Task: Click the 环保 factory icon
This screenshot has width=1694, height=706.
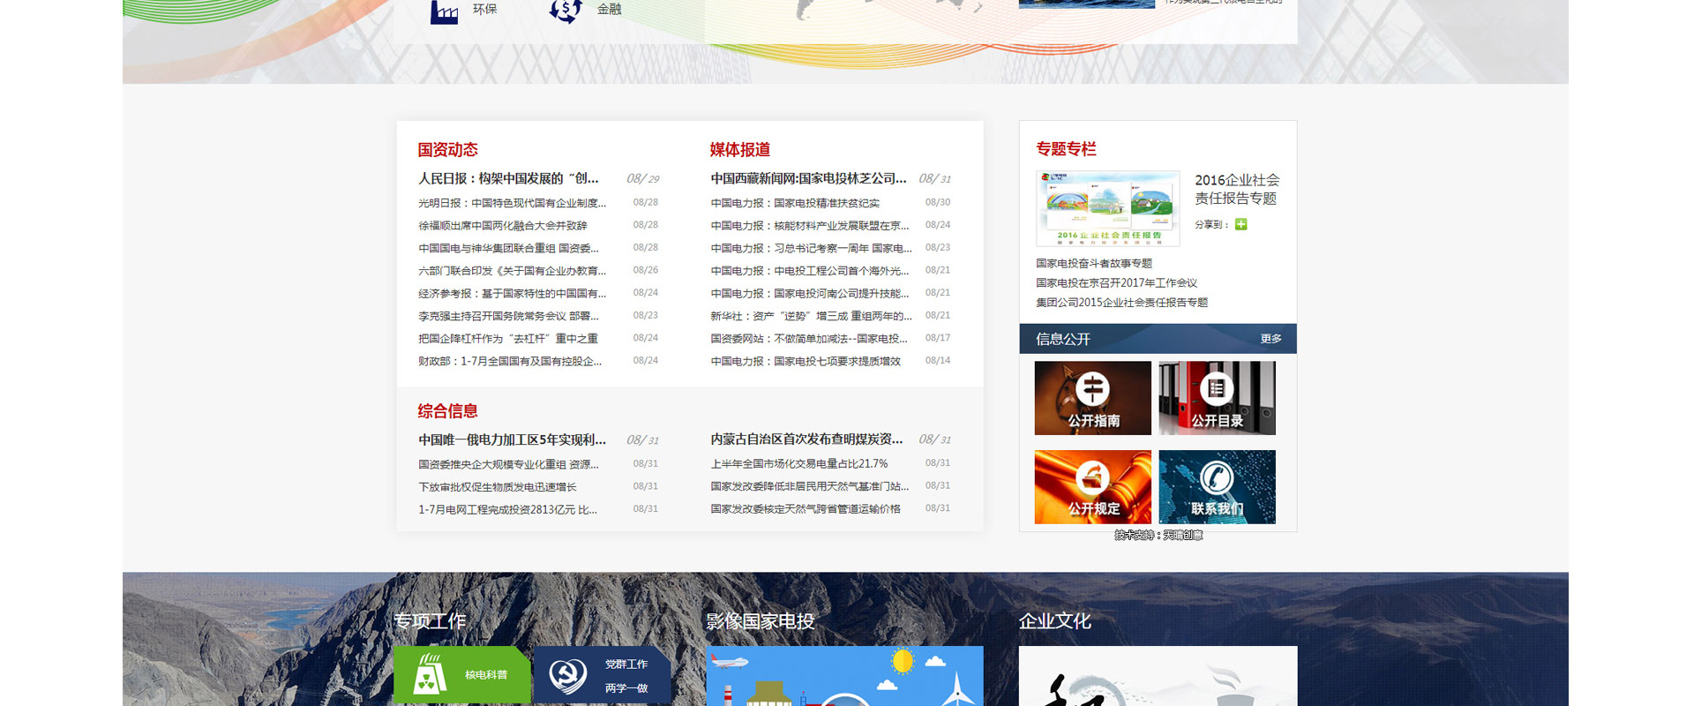Action: [444, 11]
